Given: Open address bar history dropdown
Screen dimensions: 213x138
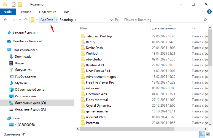Looking at the screenshot, I should 112,20.
